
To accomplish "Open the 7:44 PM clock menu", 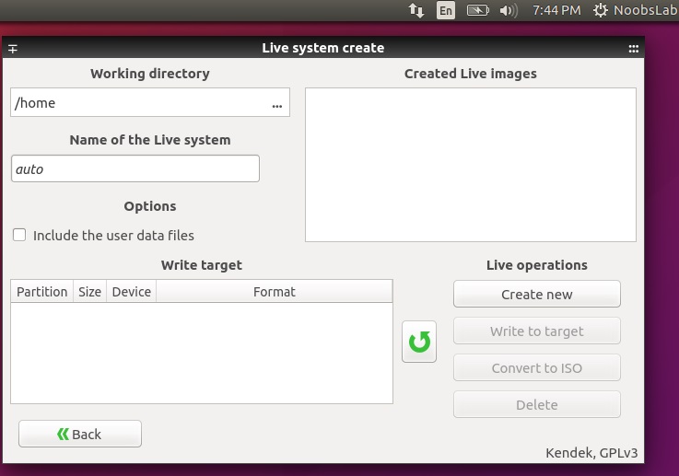I will 556,11.
